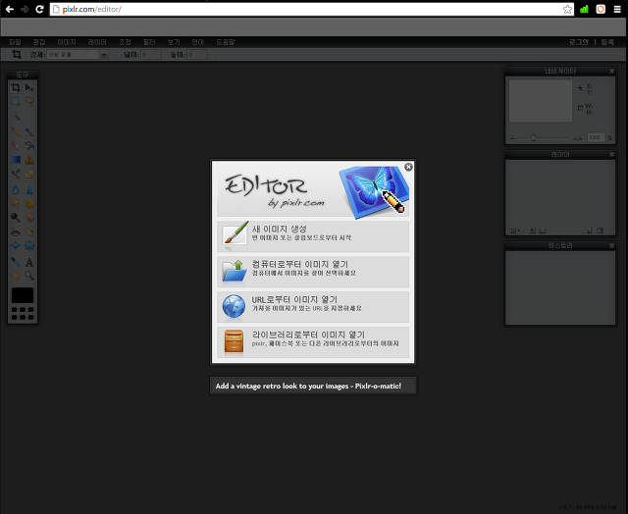Select the Move tool
628x514 pixels.
click(x=29, y=87)
